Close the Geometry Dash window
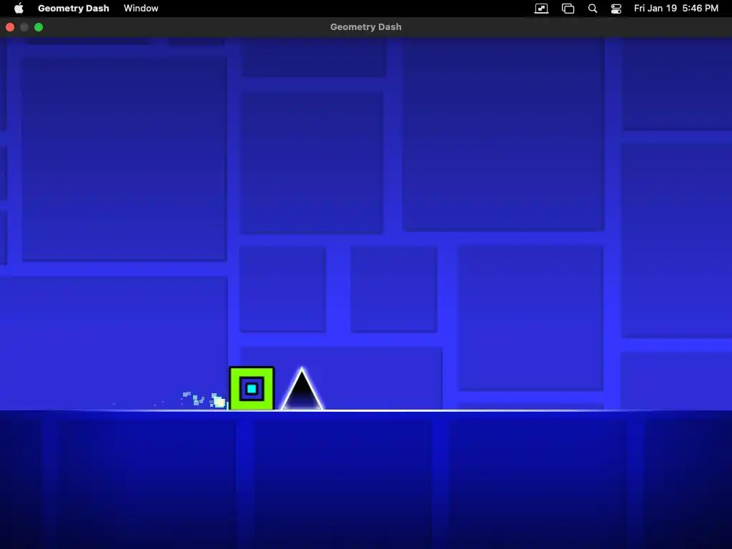This screenshot has width=732, height=549. 10,27
